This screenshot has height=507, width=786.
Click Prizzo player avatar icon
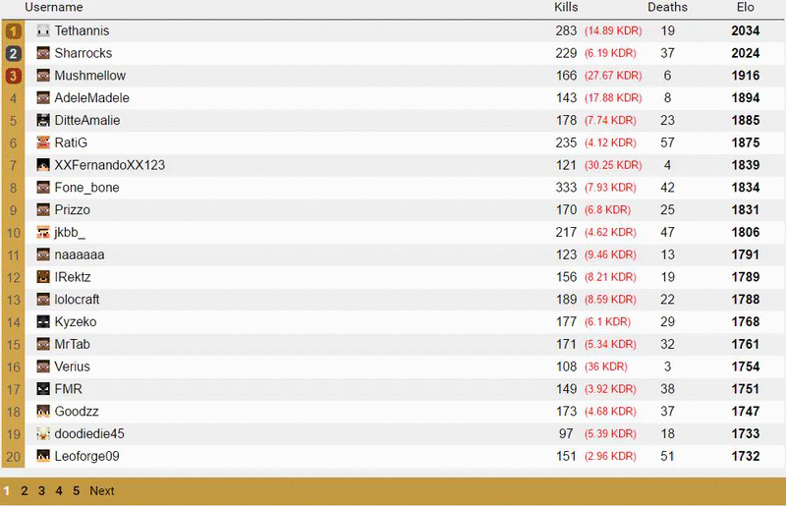coord(43,209)
